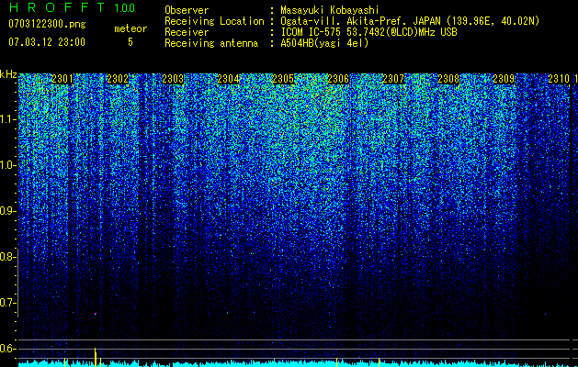
Task: Click the A504HB(yagi 4el) antenna text
Action: tap(324, 43)
